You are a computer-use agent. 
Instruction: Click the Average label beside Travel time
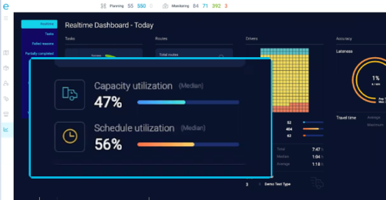click(x=374, y=118)
